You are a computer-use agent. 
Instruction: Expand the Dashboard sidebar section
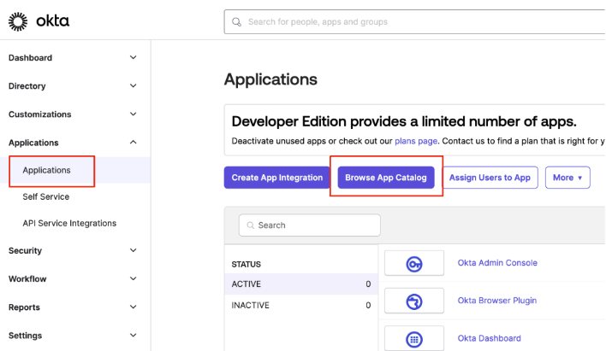point(133,57)
